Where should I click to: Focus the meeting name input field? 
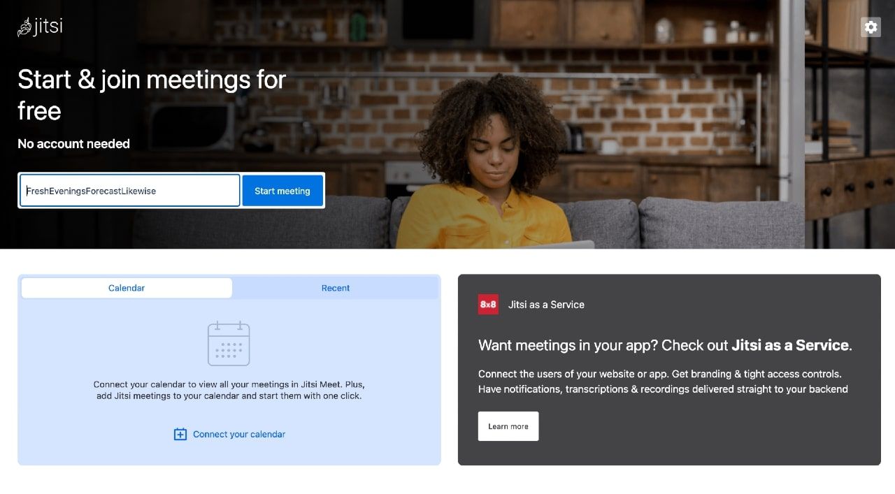(130, 191)
